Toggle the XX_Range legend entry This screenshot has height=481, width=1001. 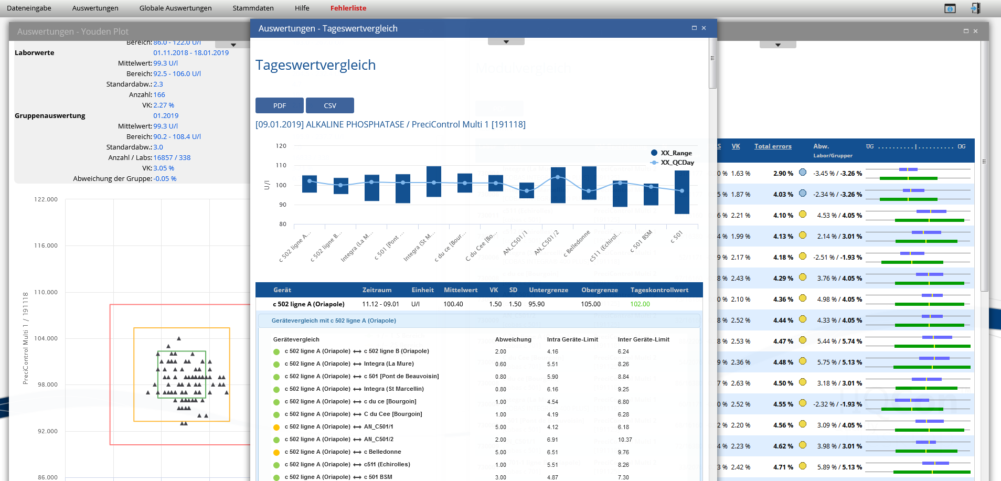click(x=672, y=153)
